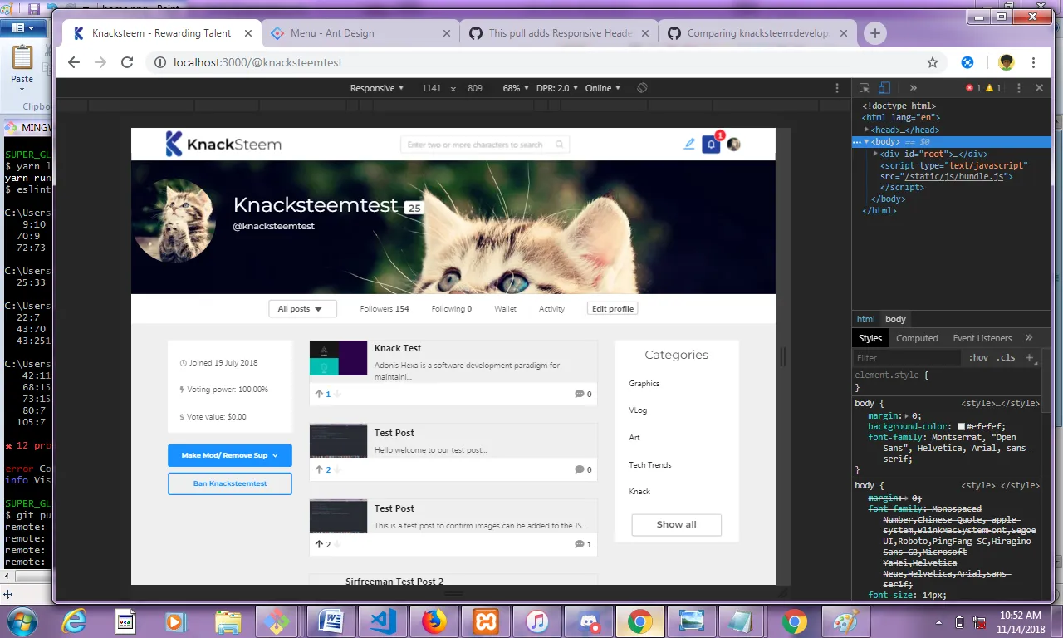Open Visual Studio Code from the taskbar

pyautogui.click(x=383, y=621)
